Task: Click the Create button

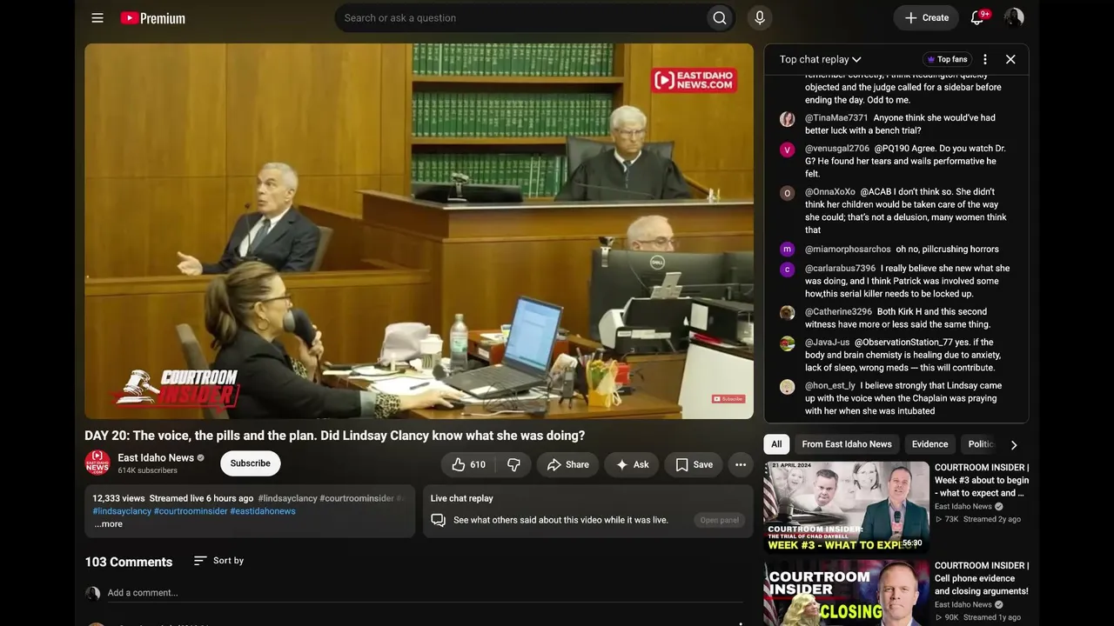Action: [926, 18]
